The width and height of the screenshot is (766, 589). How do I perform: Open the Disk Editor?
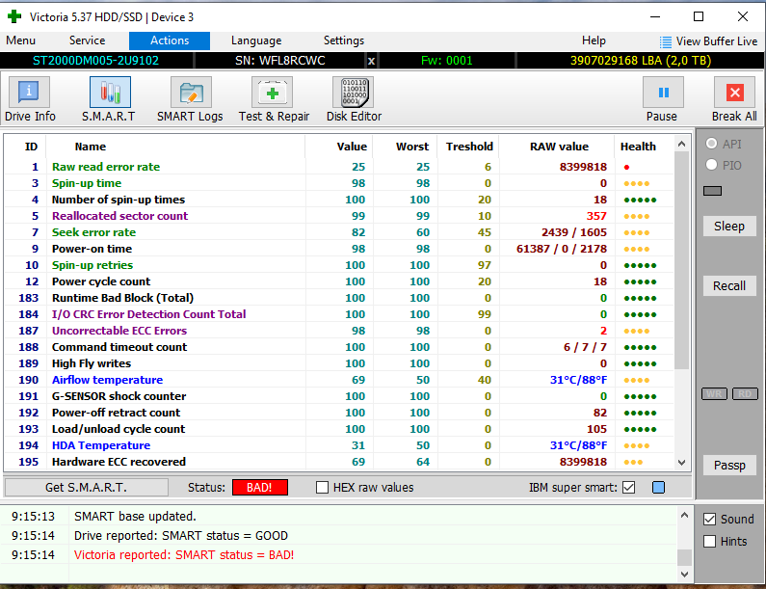click(x=354, y=99)
